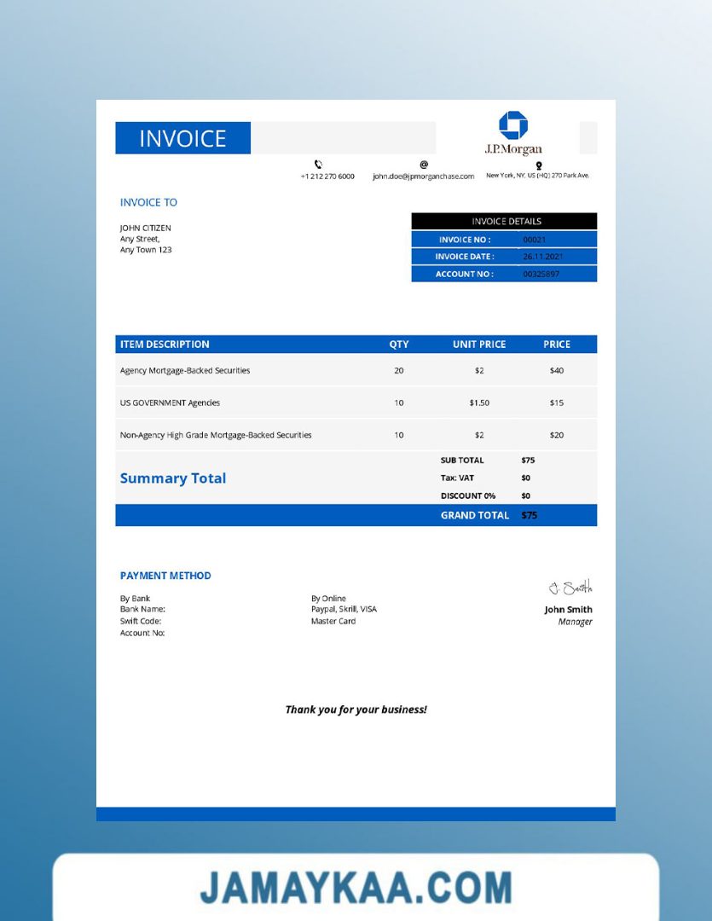Click the US GOVERNMENT Agencies line item
Image resolution: width=712 pixels, height=921 pixels.
[x=170, y=403]
